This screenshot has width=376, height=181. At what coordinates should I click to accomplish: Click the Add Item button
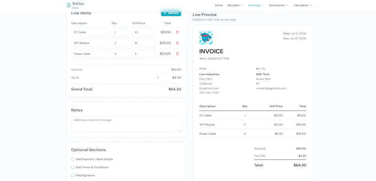coord(171,13)
